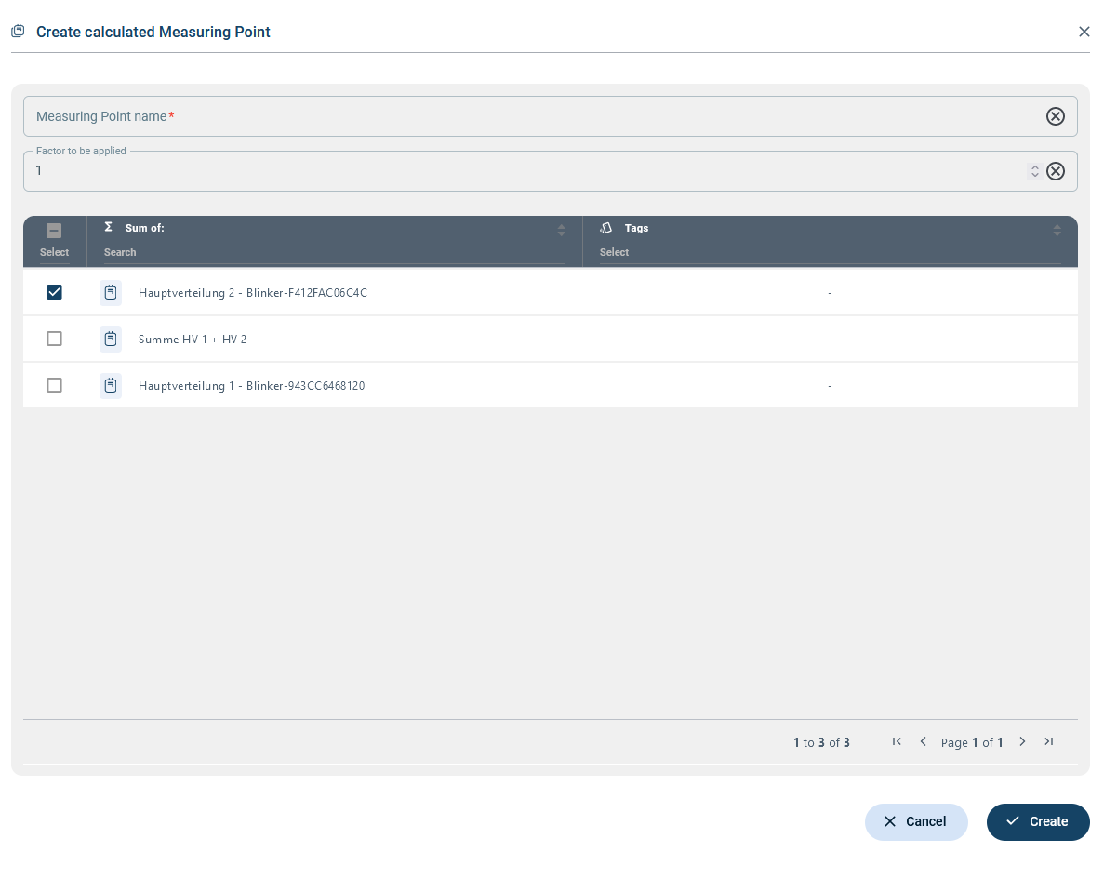1104x879 pixels.
Task: Click the 1 to 3 of 3 count text
Action: coord(821,742)
